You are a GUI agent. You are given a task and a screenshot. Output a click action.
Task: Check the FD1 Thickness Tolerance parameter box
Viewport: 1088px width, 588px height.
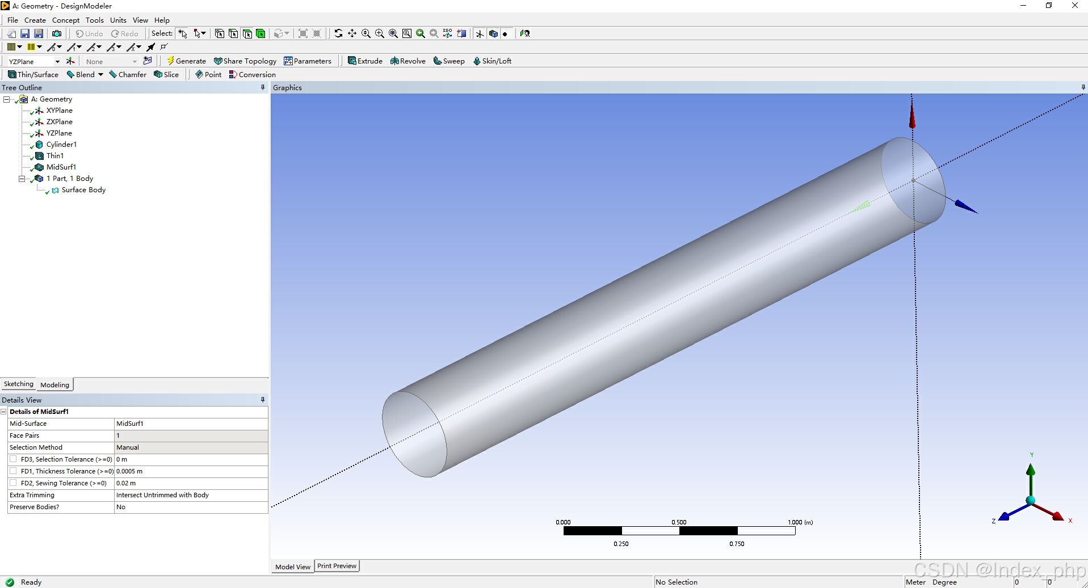coord(13,471)
